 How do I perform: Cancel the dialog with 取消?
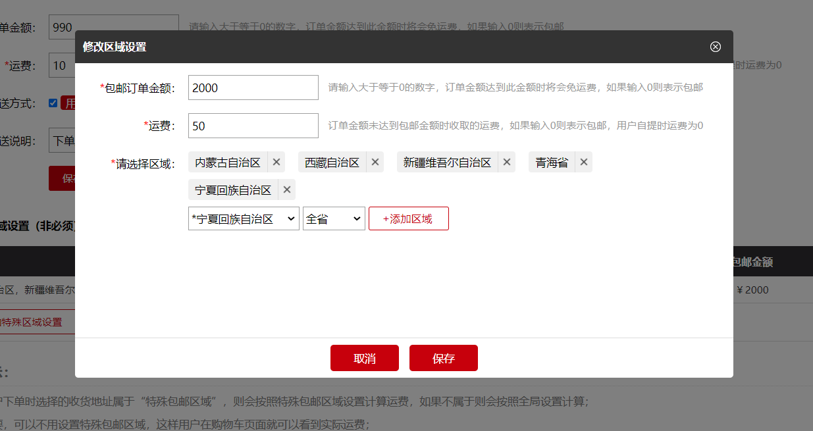coord(364,357)
